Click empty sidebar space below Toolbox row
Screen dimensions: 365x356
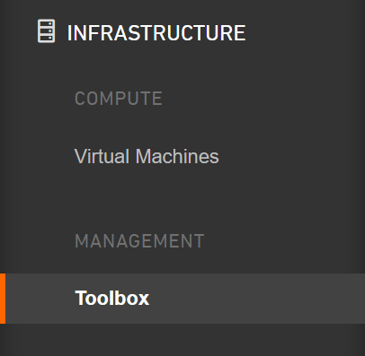point(182,340)
